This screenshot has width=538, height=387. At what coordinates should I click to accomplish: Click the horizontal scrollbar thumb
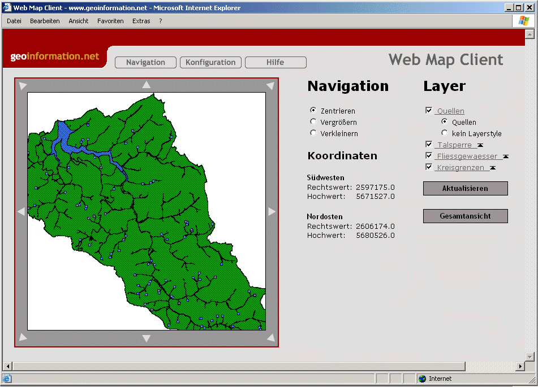(x=239, y=366)
